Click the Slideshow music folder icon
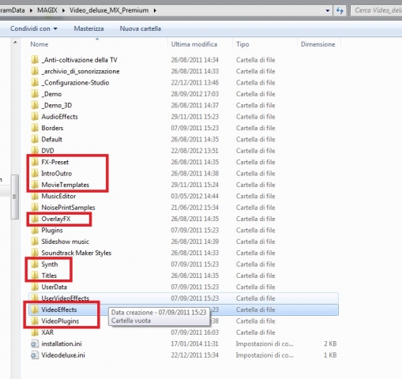Image resolution: width=402 pixels, height=379 pixels. point(35,242)
